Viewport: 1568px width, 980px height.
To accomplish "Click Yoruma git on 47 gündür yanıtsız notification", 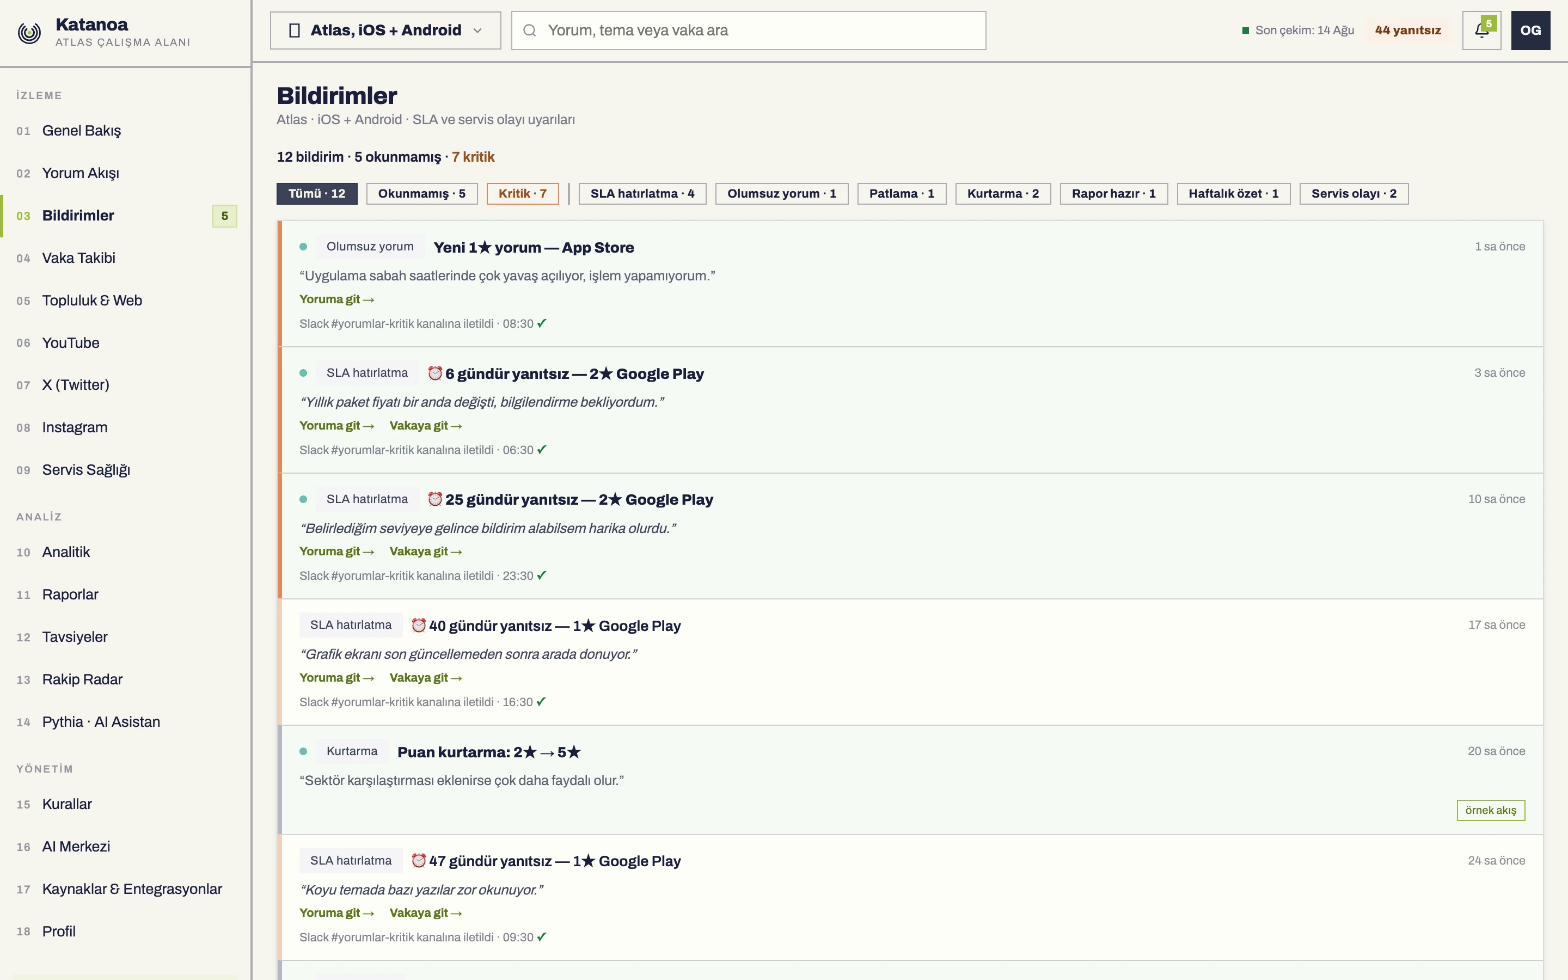I will pos(337,913).
